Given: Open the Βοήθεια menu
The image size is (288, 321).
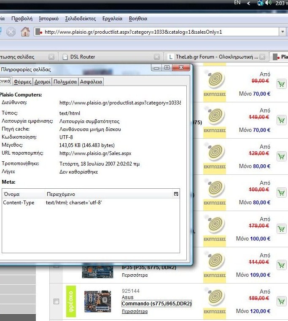Looking at the screenshot, I should [x=138, y=19].
